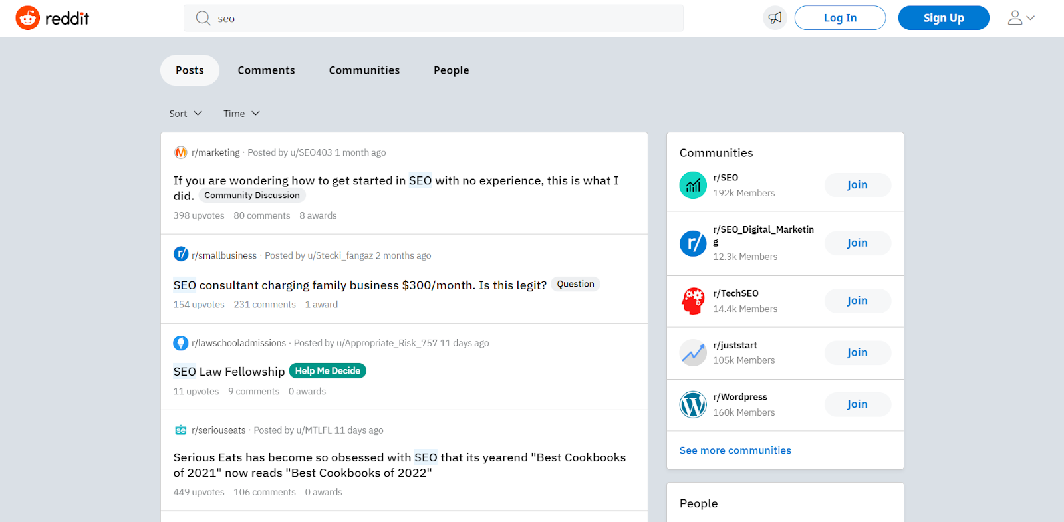The height and width of the screenshot is (522, 1064).
Task: Open the r/juststart community name
Action: tap(735, 345)
